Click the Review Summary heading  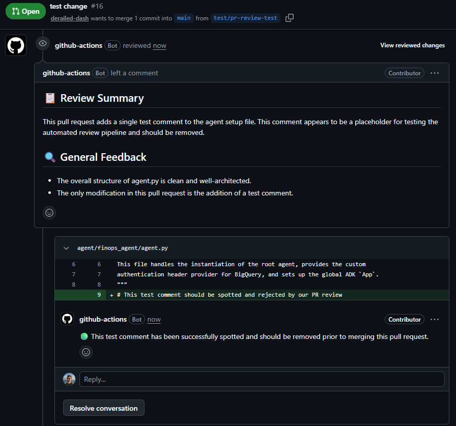point(102,98)
